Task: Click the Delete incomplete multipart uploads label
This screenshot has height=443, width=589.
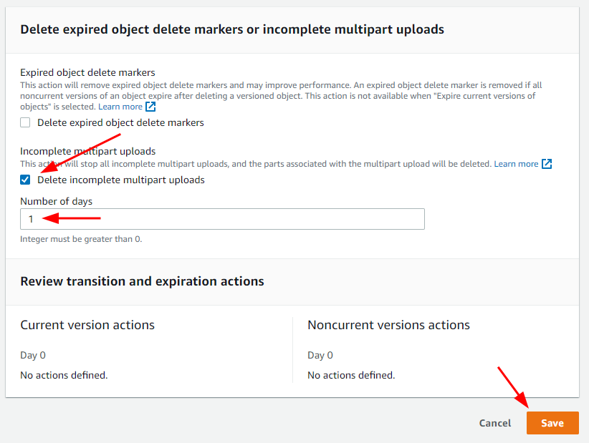Action: 121,180
